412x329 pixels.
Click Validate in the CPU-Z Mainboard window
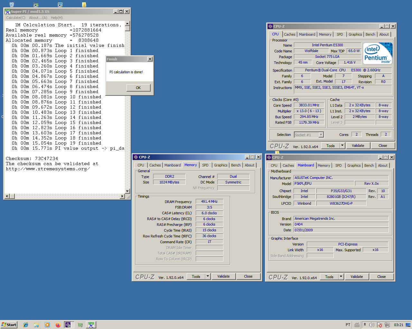pos(357,277)
